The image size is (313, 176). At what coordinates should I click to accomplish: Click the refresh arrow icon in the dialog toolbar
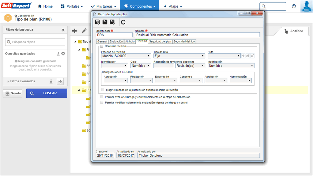tap(123, 22)
